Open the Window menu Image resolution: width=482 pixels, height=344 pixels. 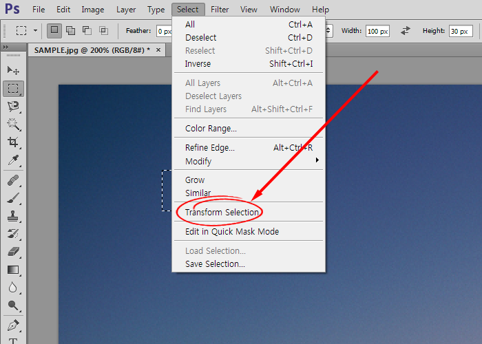(284, 10)
